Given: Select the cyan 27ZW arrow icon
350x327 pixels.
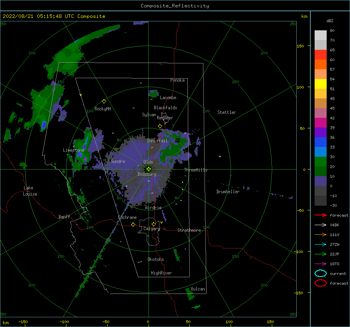Looking at the screenshot, I should click(x=320, y=245).
